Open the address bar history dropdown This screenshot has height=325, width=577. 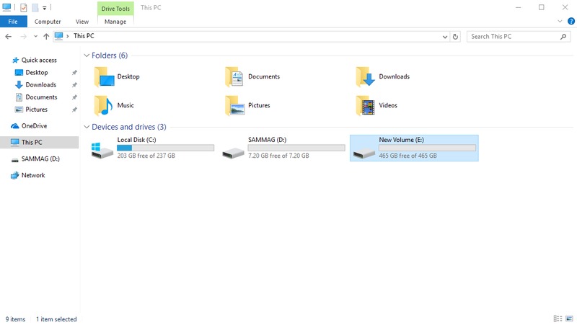(x=444, y=36)
